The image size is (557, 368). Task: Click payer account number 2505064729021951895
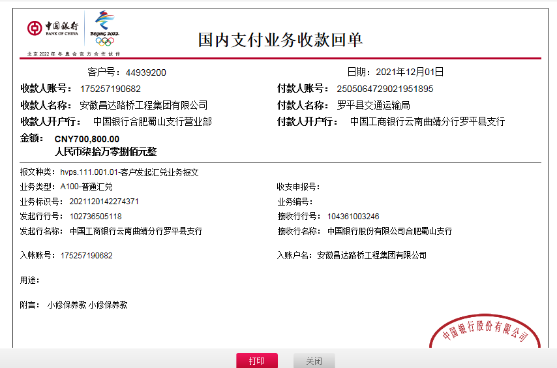point(384,89)
